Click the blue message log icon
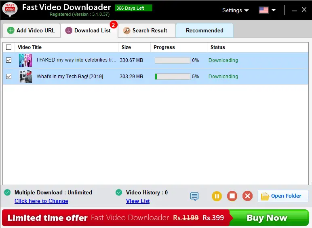The width and height of the screenshot is (312, 228). click(194, 196)
